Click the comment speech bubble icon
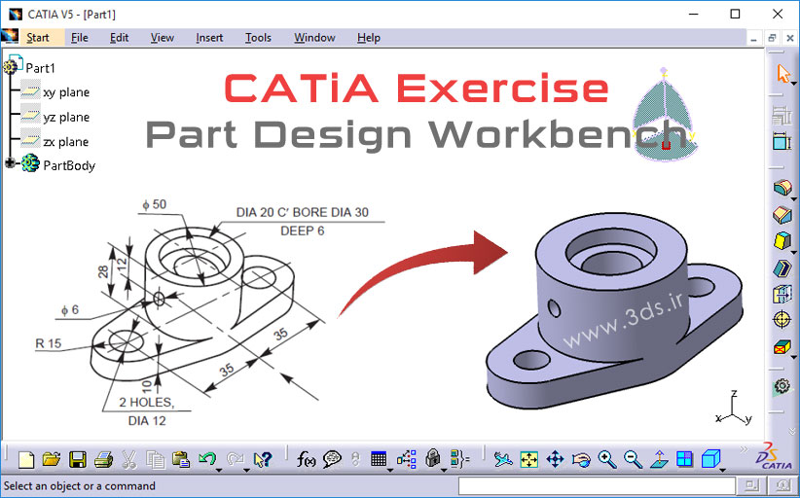 point(332,460)
